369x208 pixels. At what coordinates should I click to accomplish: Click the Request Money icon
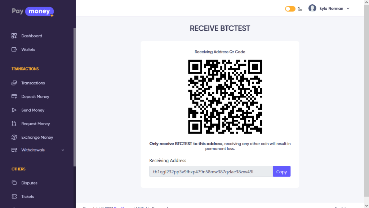[x=14, y=123]
